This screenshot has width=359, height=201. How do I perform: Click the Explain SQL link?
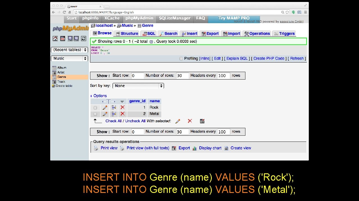click(x=237, y=59)
